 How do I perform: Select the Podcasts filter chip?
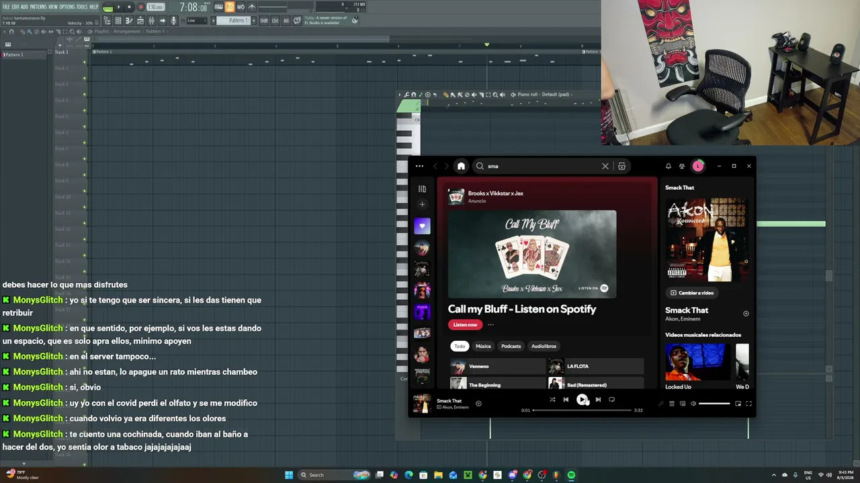pyautogui.click(x=511, y=346)
